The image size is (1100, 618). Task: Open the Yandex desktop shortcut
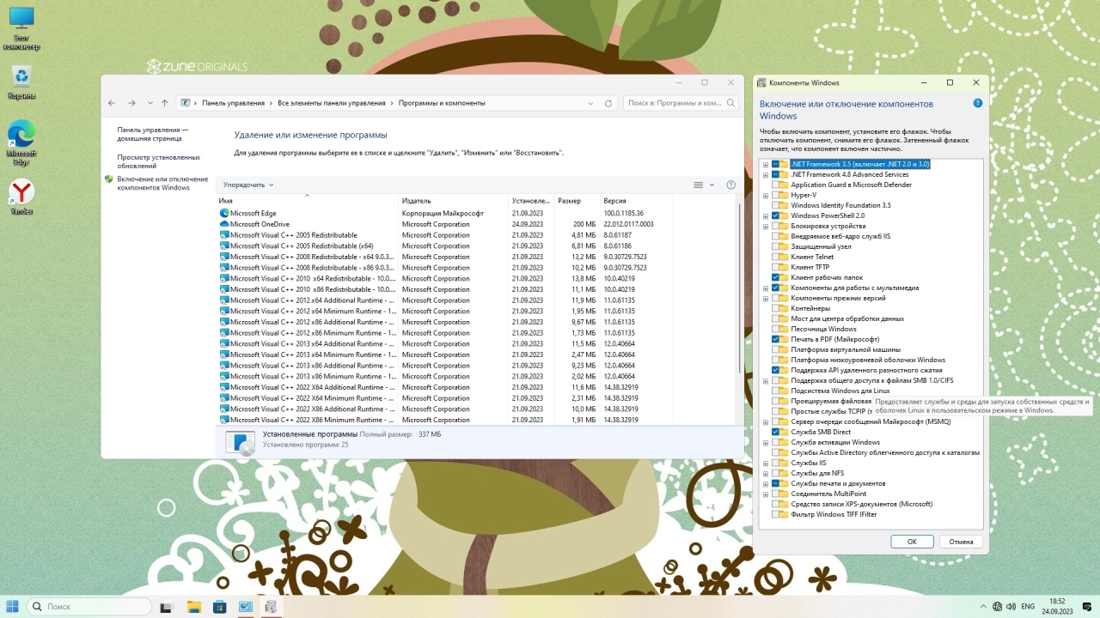coord(21,197)
